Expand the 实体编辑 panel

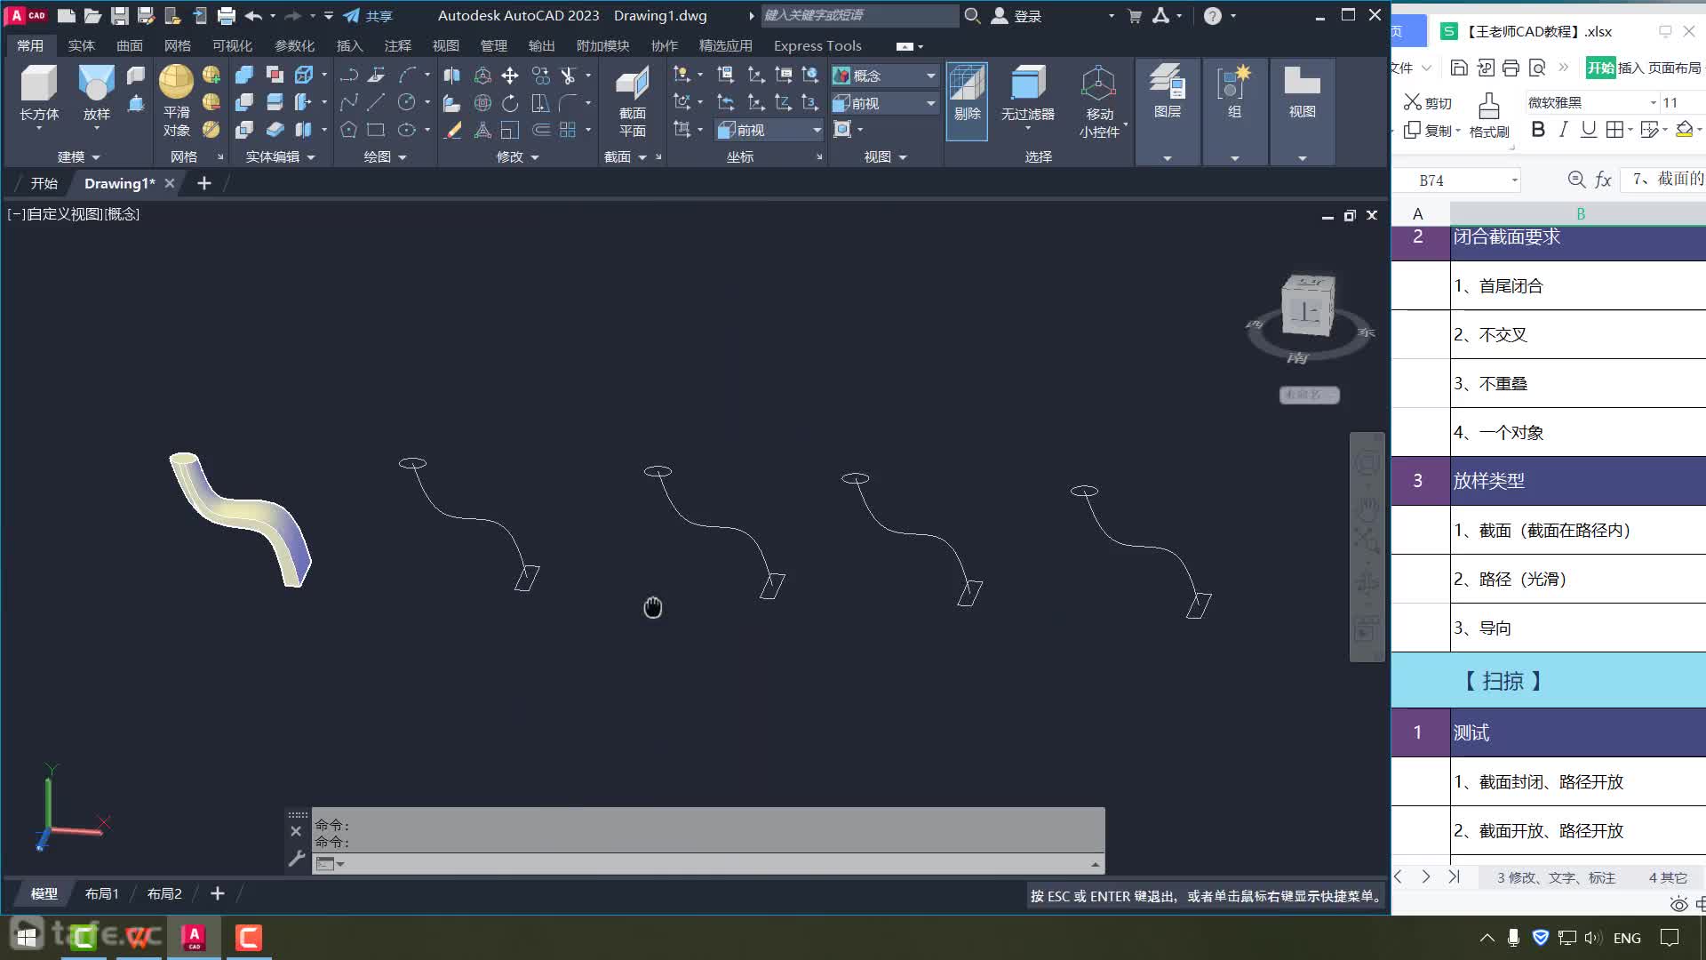281,156
